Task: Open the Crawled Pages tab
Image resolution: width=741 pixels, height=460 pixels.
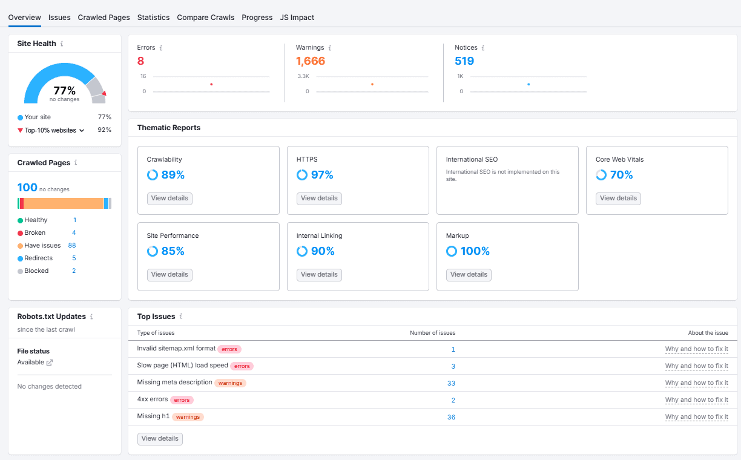Action: [104, 18]
